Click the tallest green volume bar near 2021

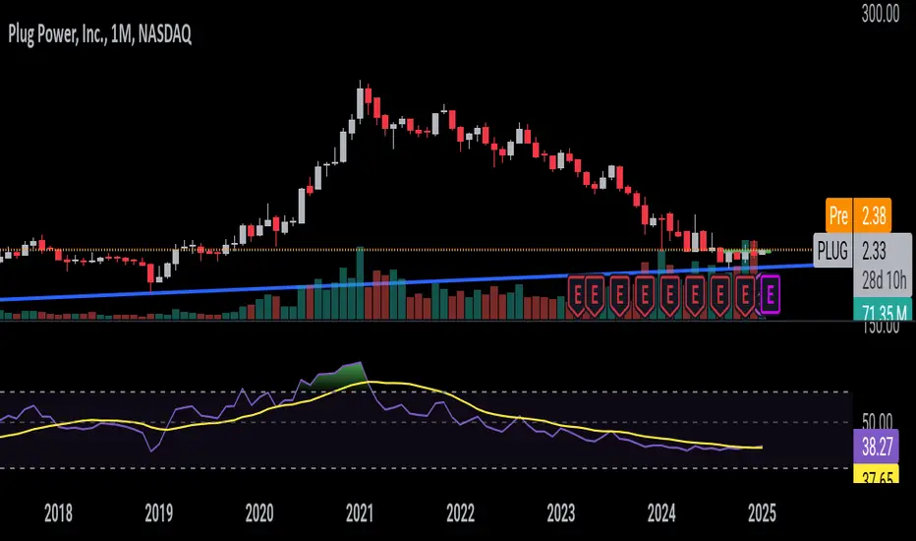pos(360,283)
